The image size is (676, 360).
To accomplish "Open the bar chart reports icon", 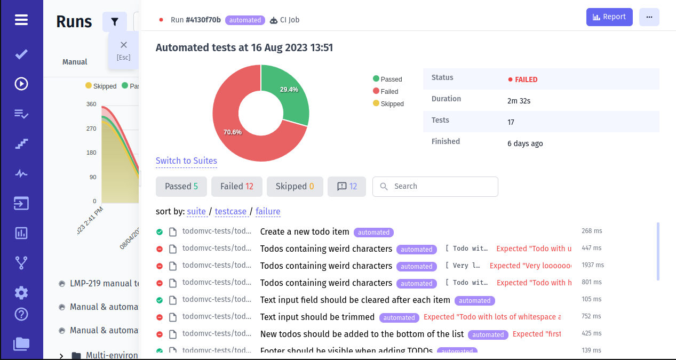I will 21,233.
